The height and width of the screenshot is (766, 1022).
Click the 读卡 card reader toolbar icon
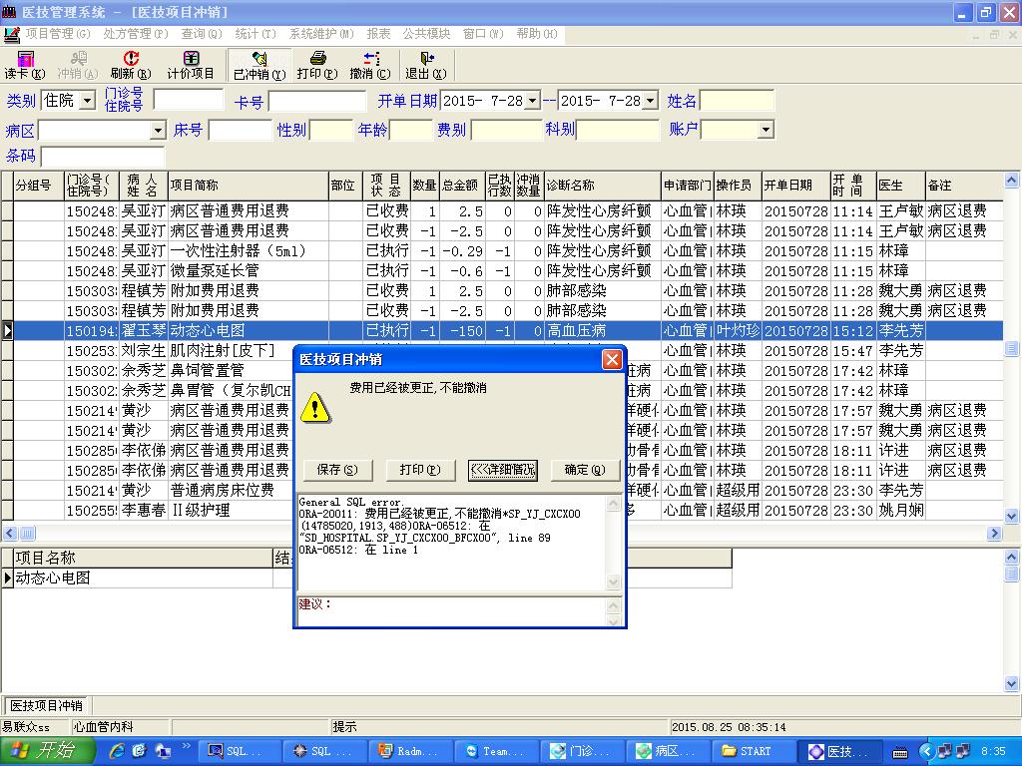tap(25, 65)
